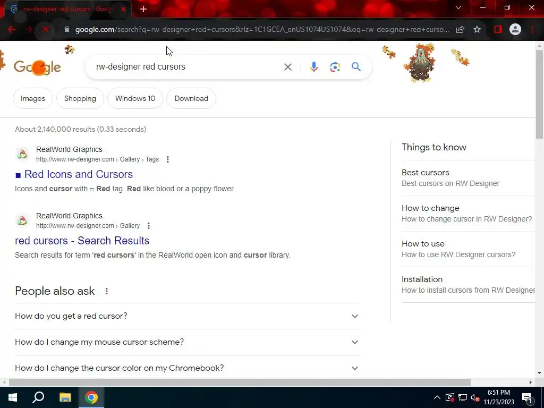Viewport: 544px width, 408px height.
Task: Click the scrollbar down arrow
Action: pyautogui.click(x=540, y=373)
